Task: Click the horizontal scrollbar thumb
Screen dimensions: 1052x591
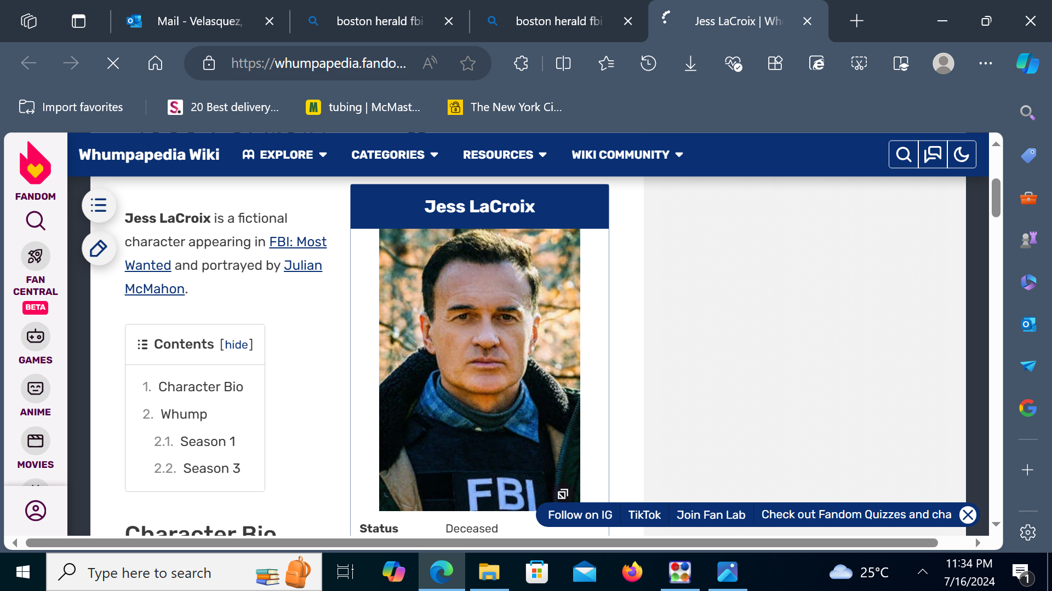Action: coord(482,543)
